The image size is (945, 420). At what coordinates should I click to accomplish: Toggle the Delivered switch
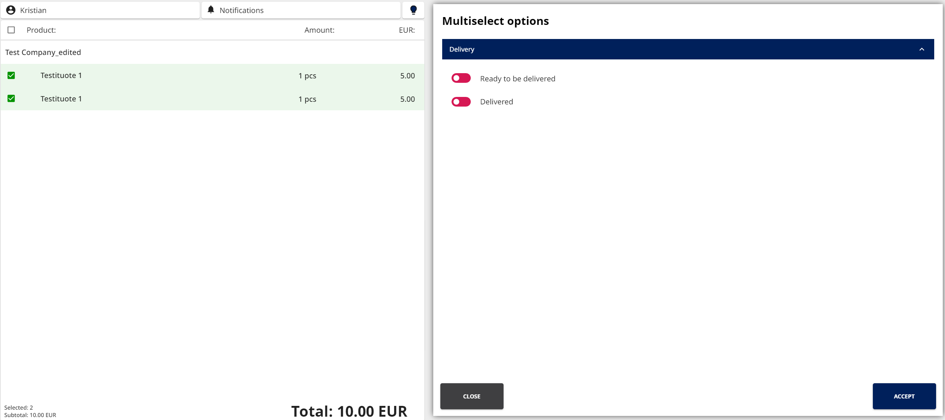point(461,102)
